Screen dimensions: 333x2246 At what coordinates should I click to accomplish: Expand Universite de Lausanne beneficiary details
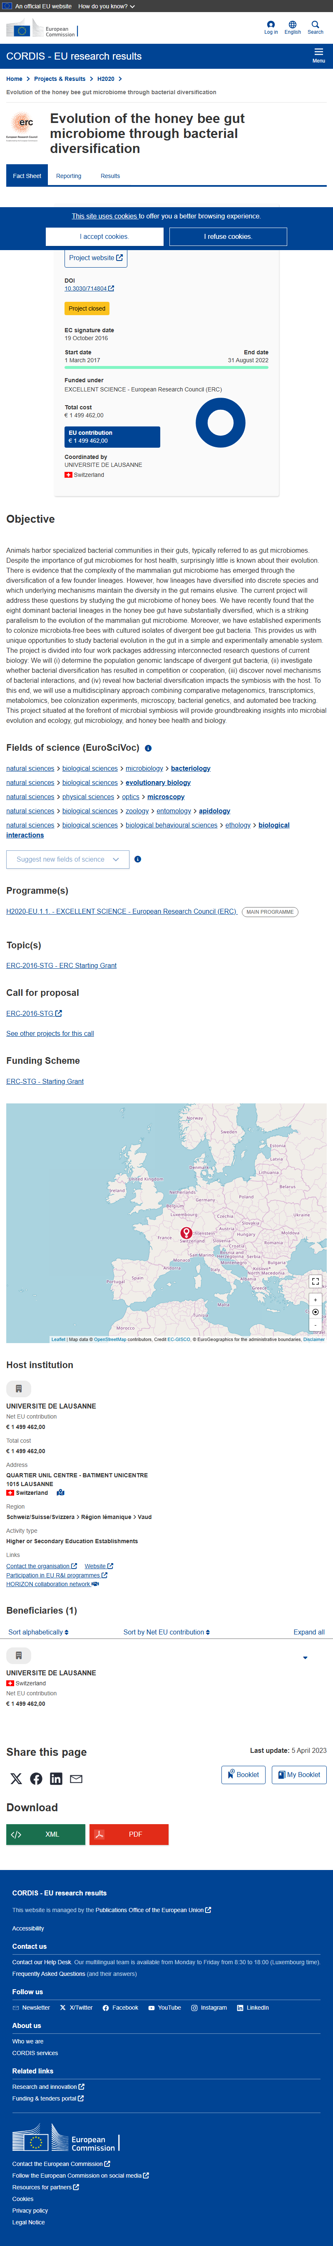pos(305,1657)
